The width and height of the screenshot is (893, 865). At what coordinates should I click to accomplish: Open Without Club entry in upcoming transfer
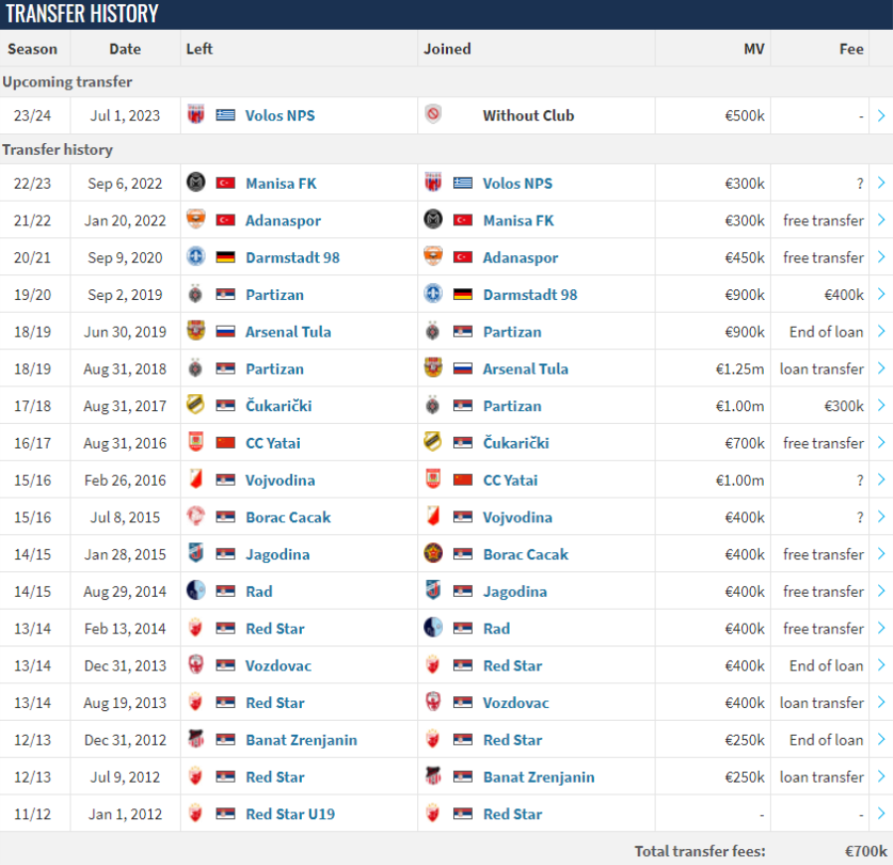click(528, 115)
